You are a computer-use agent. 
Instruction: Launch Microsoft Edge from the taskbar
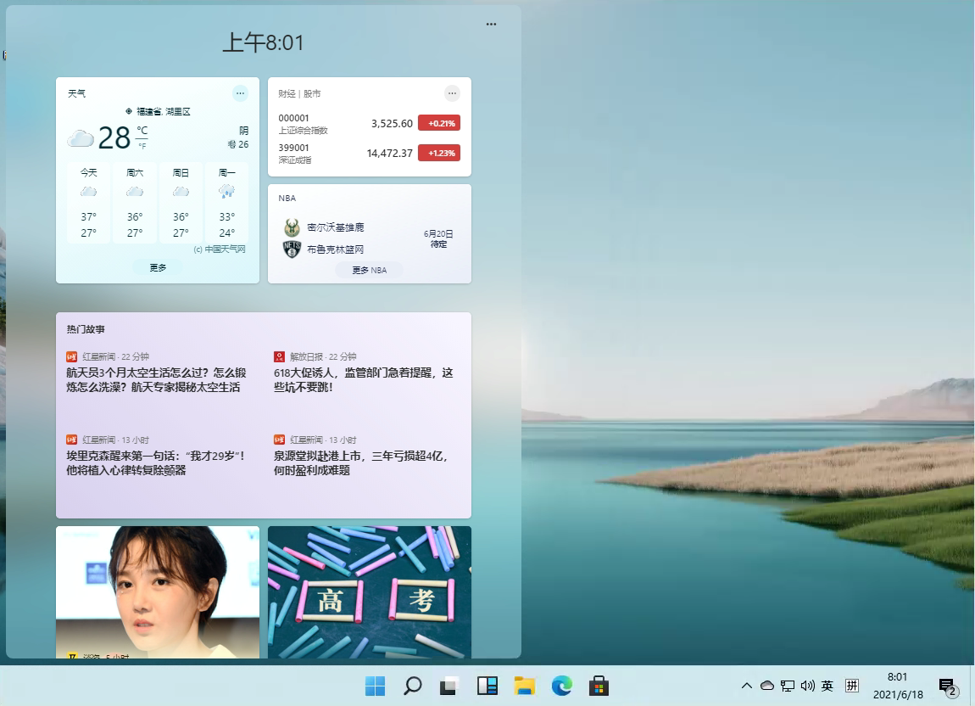pyautogui.click(x=561, y=685)
